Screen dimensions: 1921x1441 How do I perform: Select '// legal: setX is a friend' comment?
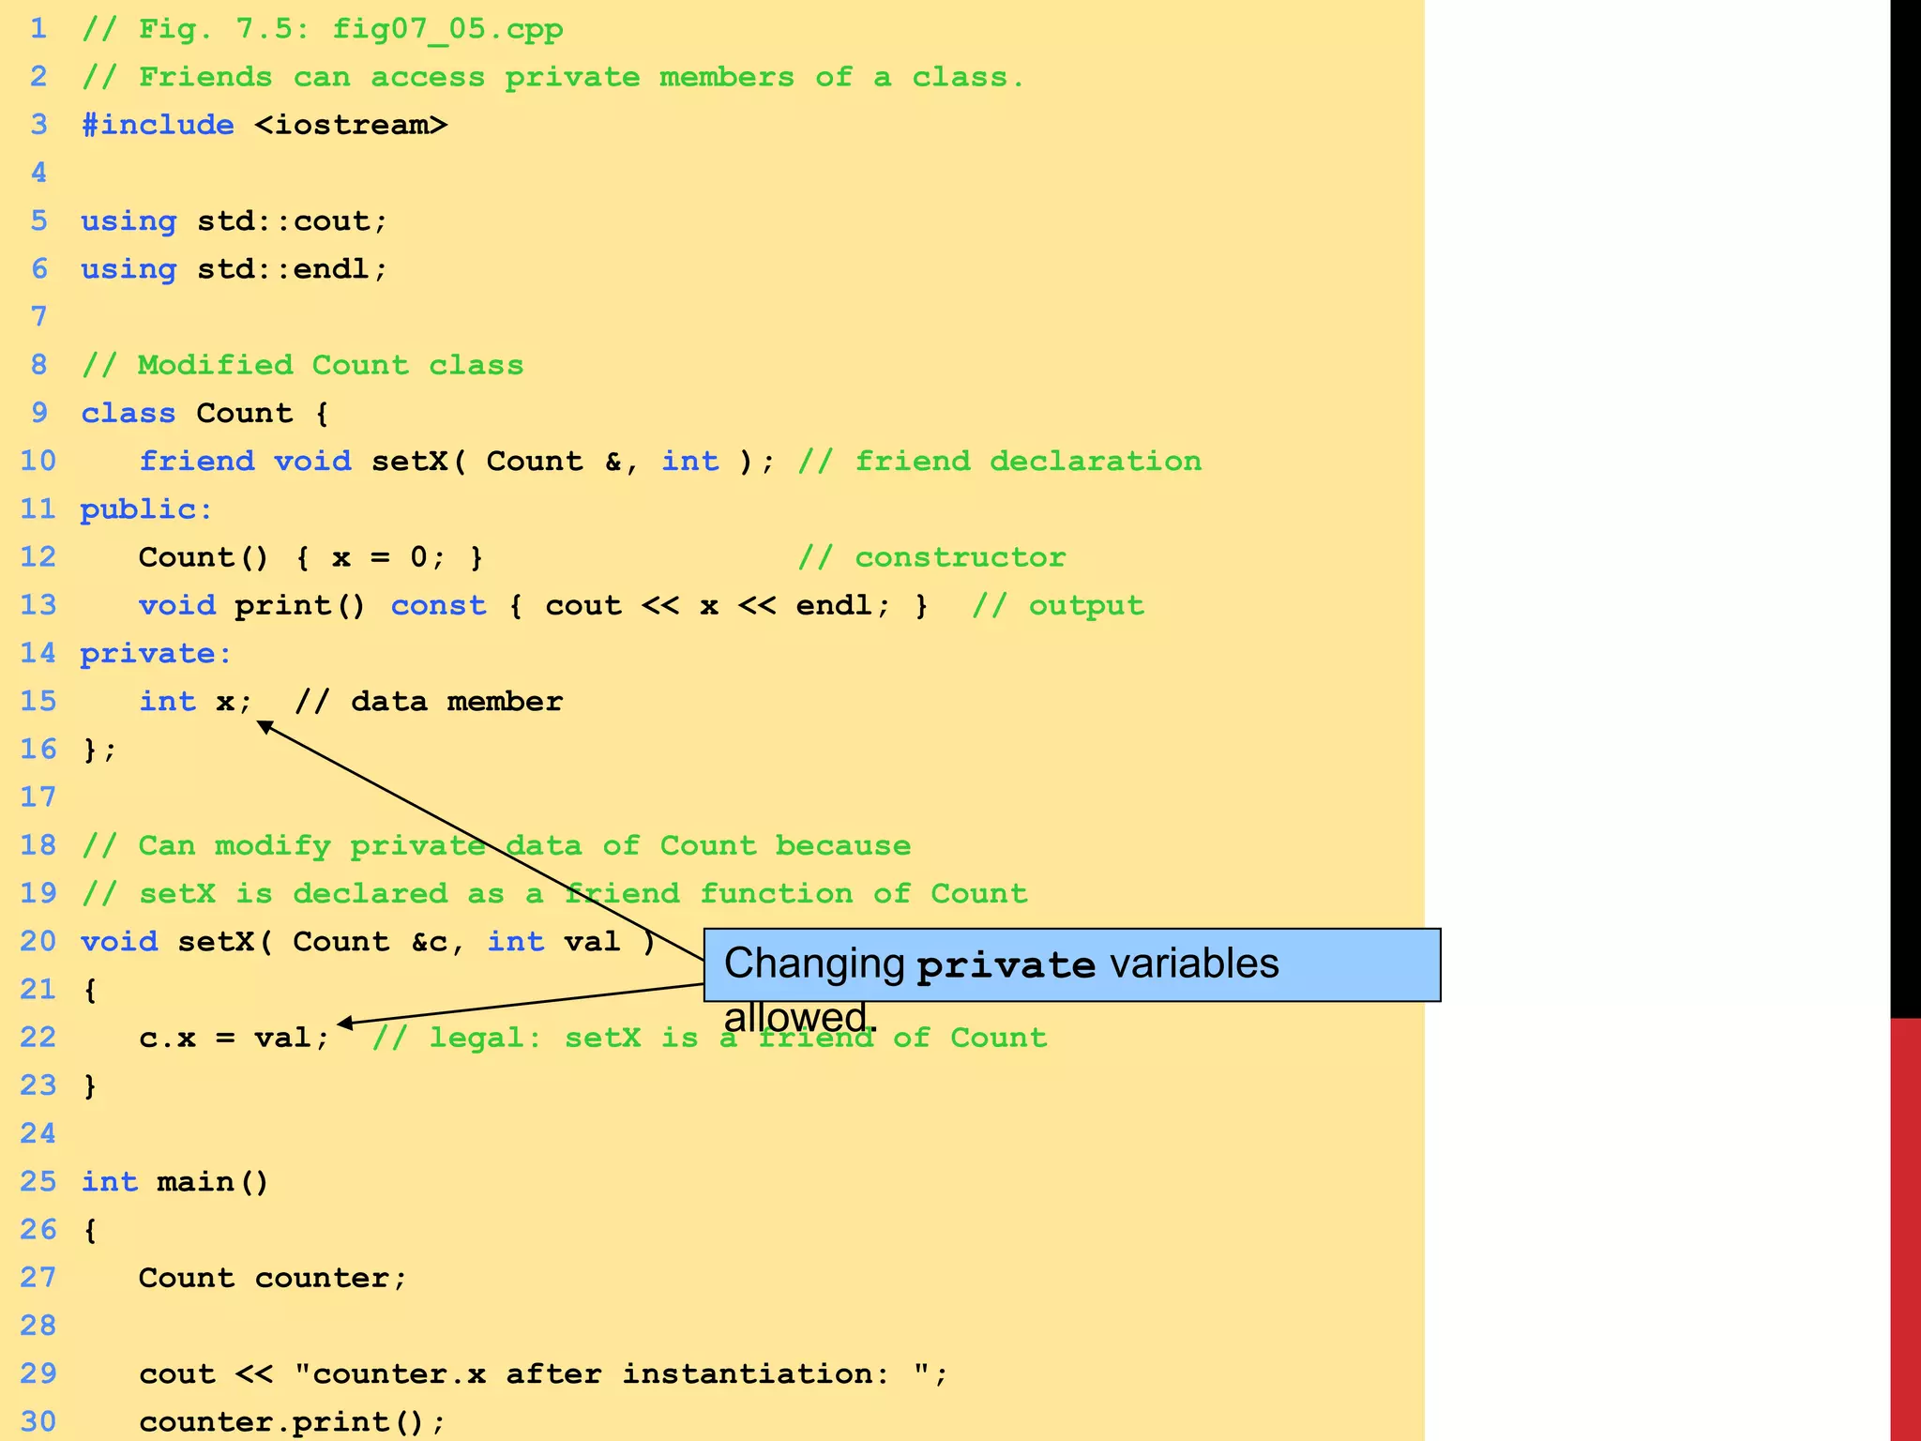pos(710,1038)
